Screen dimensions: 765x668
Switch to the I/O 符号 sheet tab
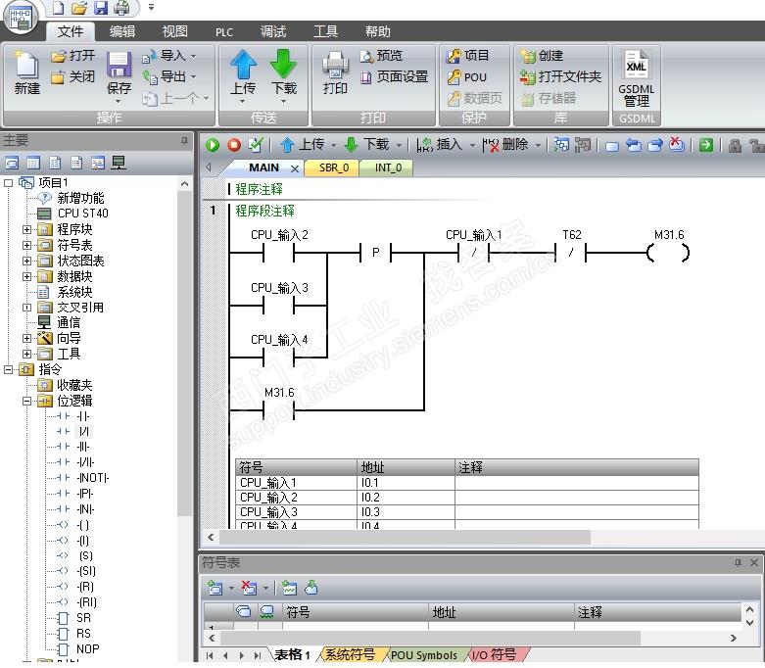click(495, 655)
